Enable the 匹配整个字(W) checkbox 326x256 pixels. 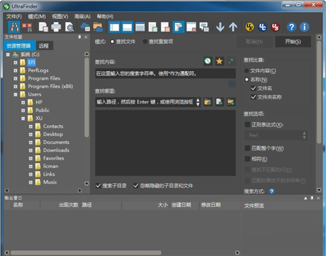pyautogui.click(x=247, y=148)
